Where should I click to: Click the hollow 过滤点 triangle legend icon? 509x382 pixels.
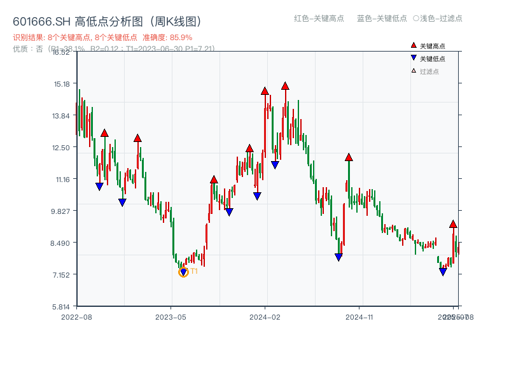tap(414, 71)
